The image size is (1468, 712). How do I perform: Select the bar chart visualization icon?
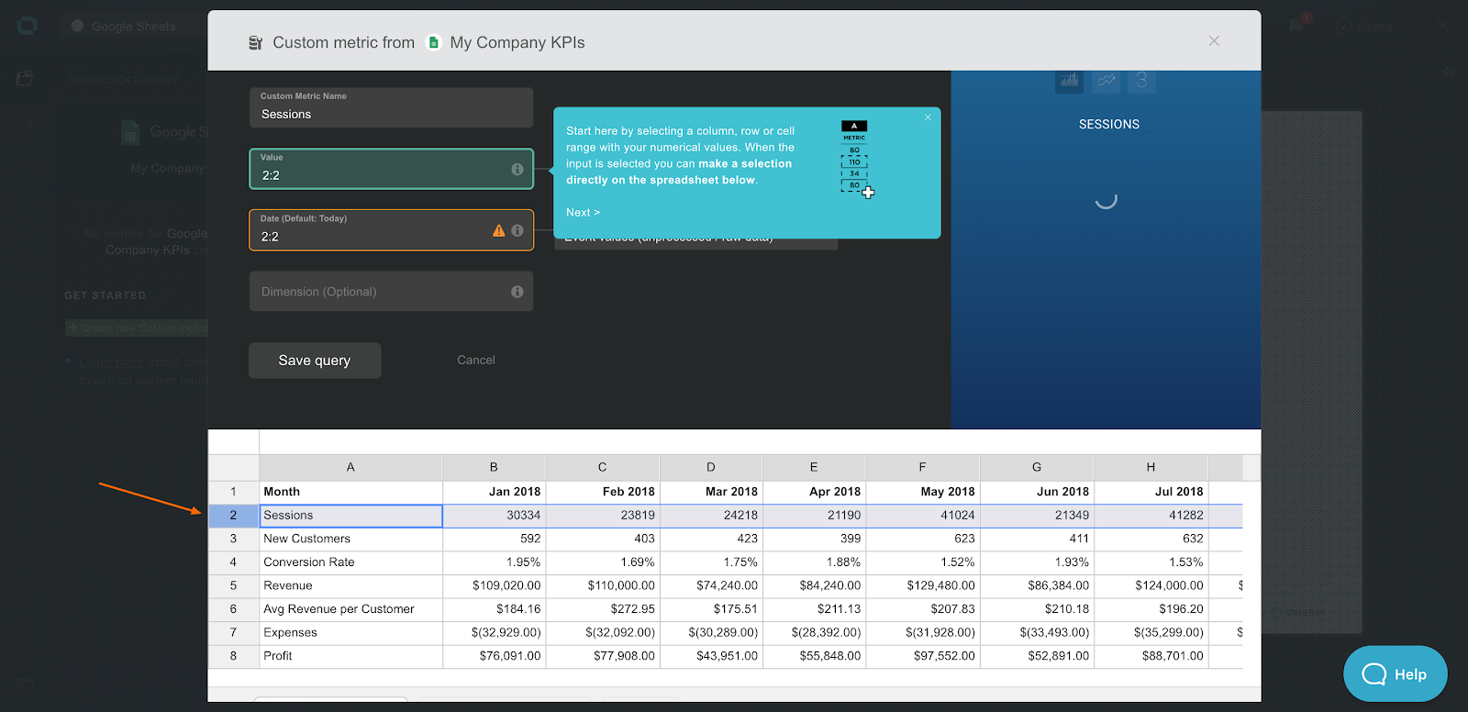click(1070, 81)
